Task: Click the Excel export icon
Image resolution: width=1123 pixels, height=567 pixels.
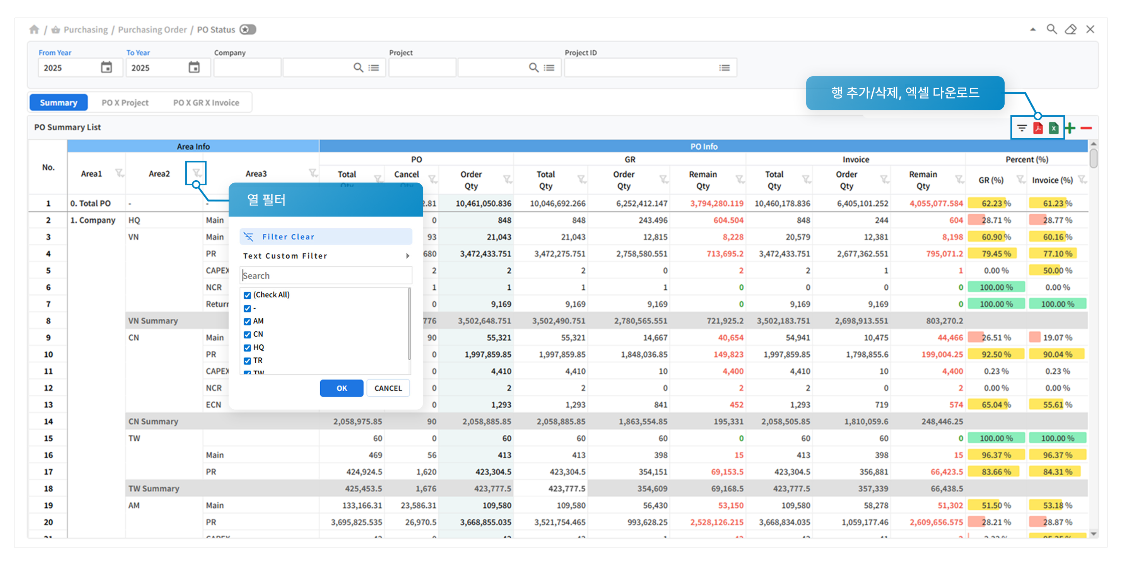Action: point(1053,128)
